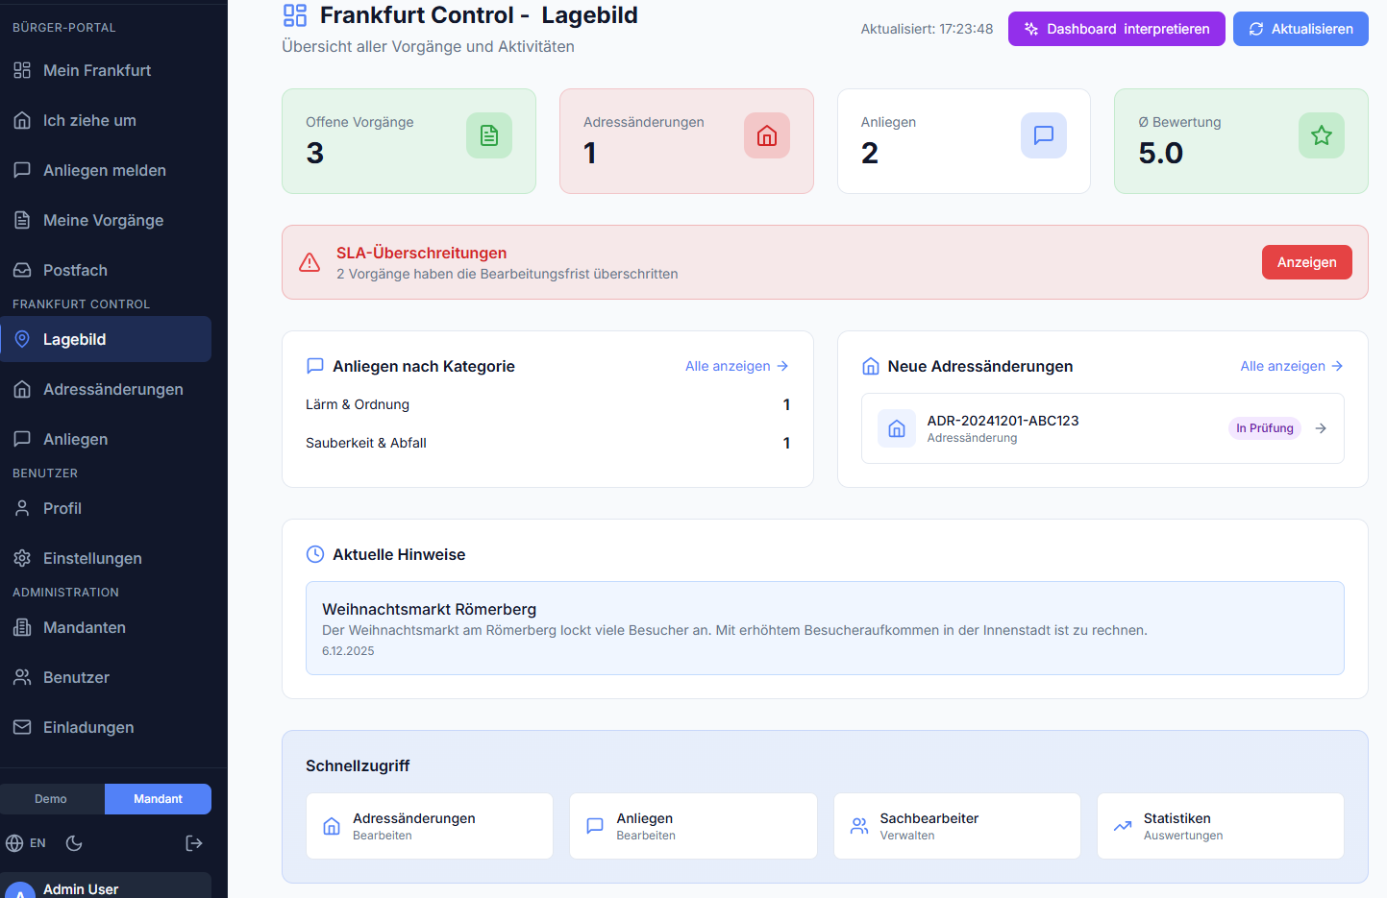Open 'Alle anzeigen' for Anliegen nach Kategorie
Image resolution: width=1387 pixels, height=898 pixels.
point(735,366)
